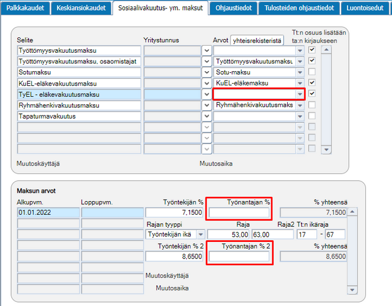Open Arvot dropdown for Tapaturmavakuutus row
Image resolution: width=392 pixels, height=306 pixels.
click(300, 116)
